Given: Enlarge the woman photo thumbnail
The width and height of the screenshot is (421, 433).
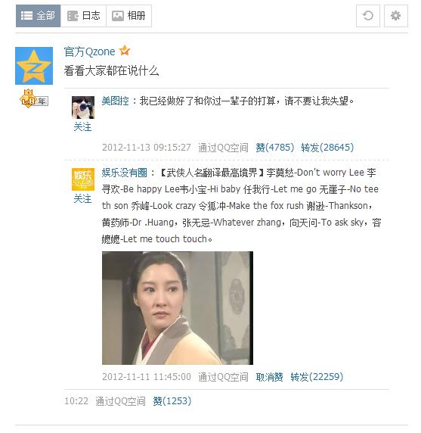Looking at the screenshot, I should tap(178, 308).
